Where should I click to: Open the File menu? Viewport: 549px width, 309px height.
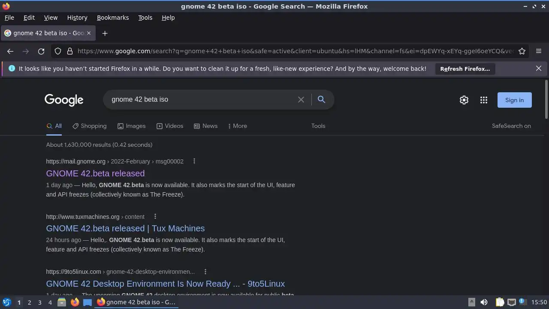click(9, 18)
